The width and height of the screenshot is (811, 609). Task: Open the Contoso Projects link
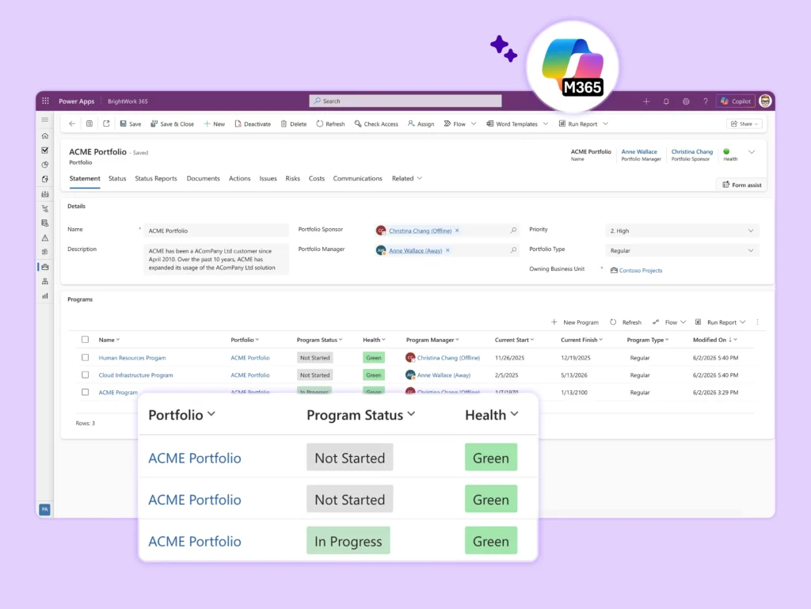click(640, 270)
